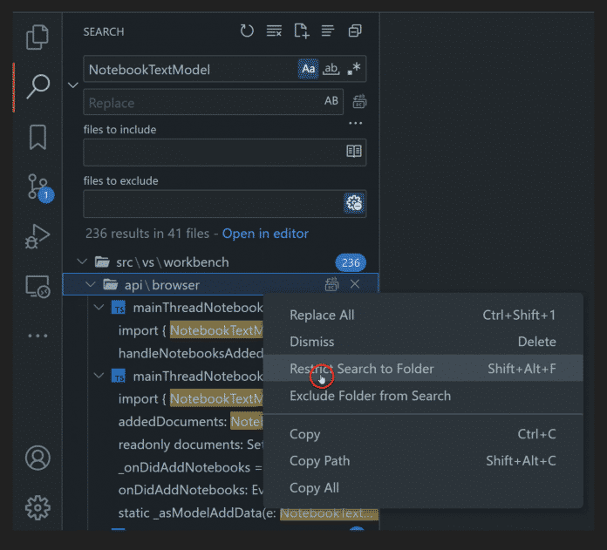The height and width of the screenshot is (550, 607).
Task: Toggle Match Case option
Action: coord(308,69)
